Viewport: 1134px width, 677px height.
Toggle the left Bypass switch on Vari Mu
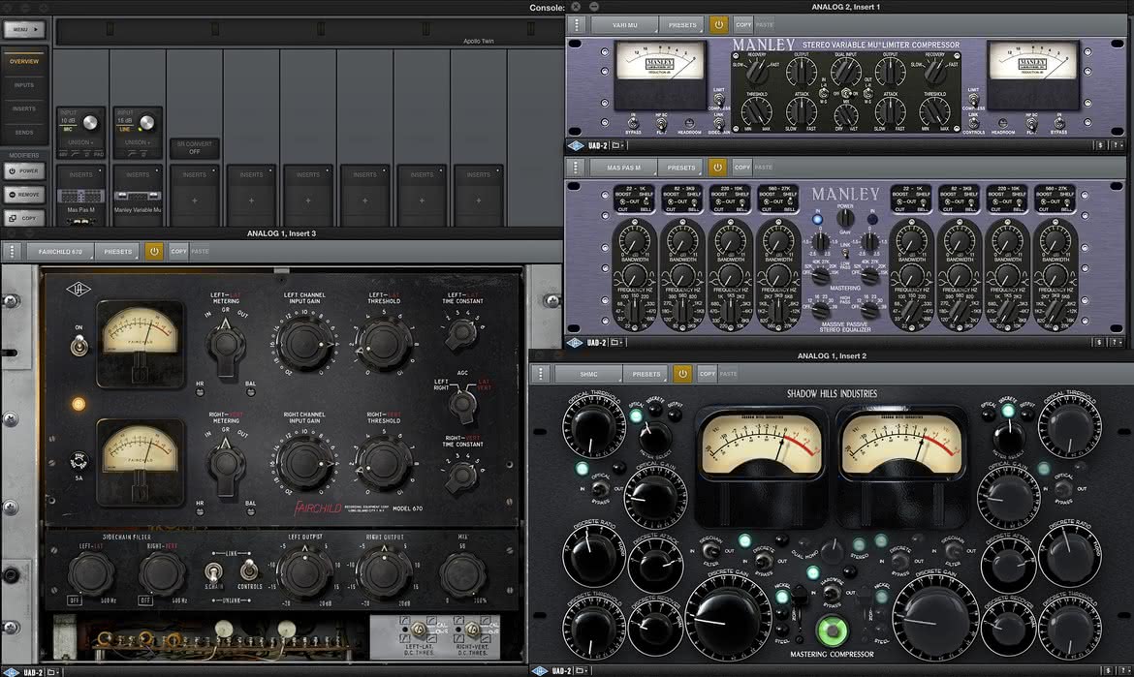634,123
